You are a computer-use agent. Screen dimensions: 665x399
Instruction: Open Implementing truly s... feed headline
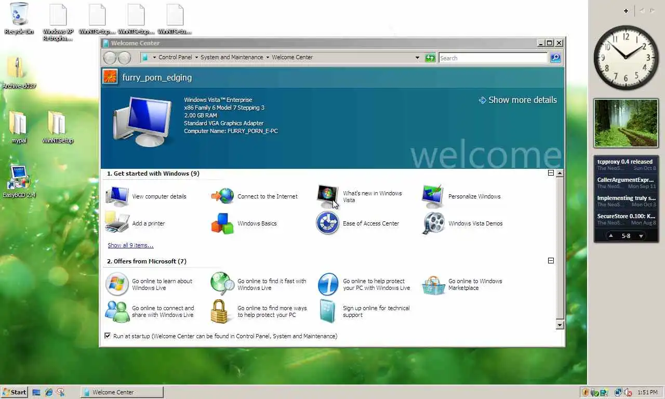pyautogui.click(x=626, y=201)
